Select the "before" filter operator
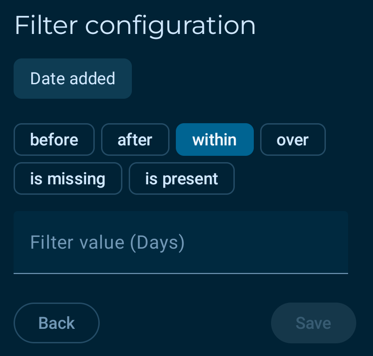The height and width of the screenshot is (356, 373). point(54,140)
